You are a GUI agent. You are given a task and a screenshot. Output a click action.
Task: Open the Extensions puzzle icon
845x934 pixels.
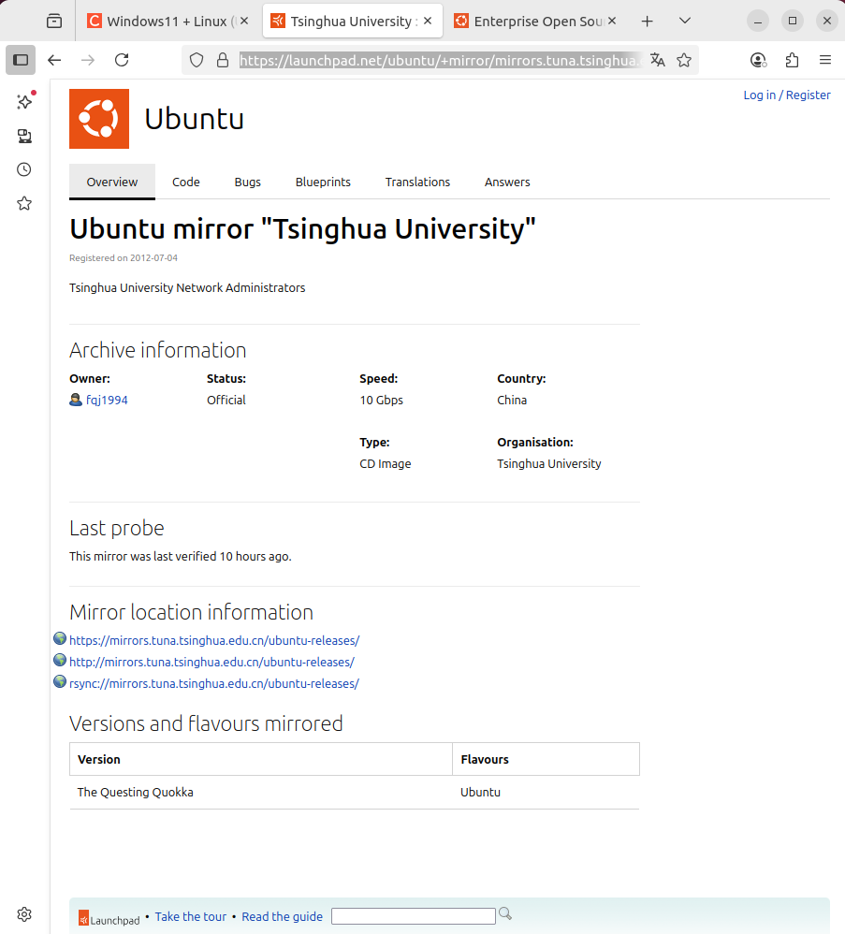(792, 60)
